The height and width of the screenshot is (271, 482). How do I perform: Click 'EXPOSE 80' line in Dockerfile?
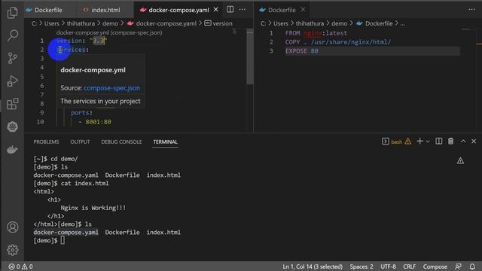tap(301, 51)
